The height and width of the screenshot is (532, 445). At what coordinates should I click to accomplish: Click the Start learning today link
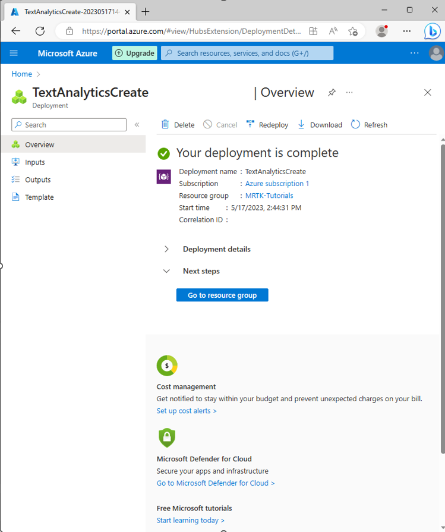191,521
